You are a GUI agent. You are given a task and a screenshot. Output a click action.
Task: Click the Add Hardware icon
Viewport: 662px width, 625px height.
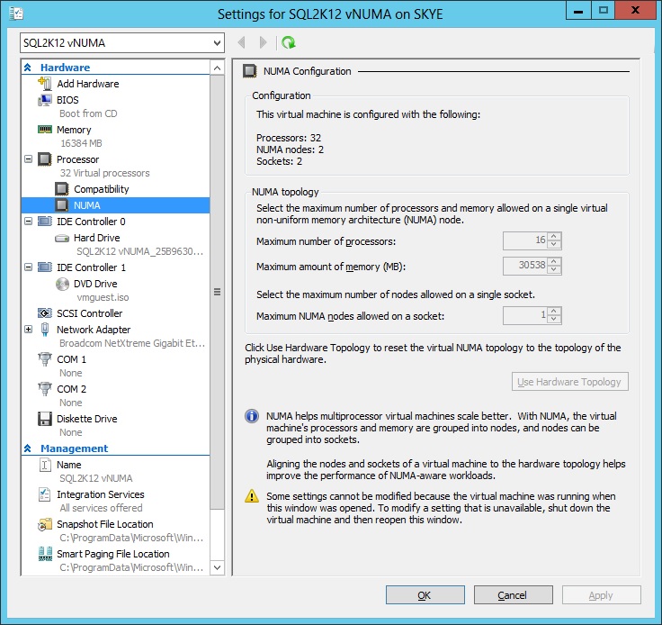click(x=45, y=83)
